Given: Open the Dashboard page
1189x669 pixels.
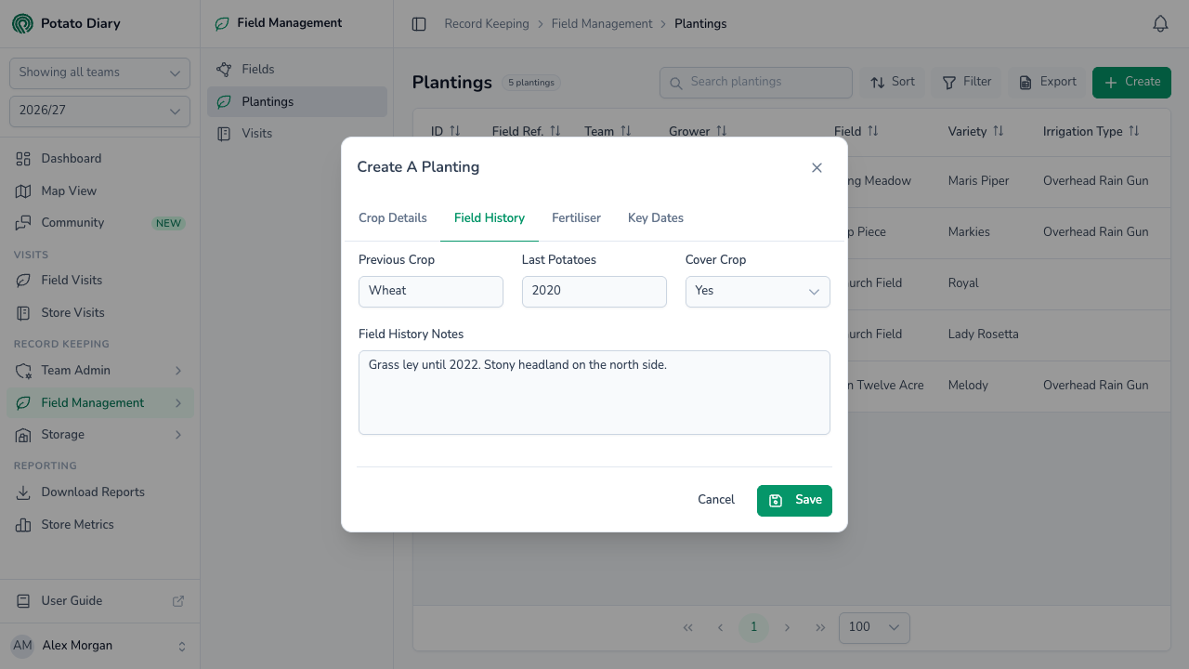Looking at the screenshot, I should point(99,159).
